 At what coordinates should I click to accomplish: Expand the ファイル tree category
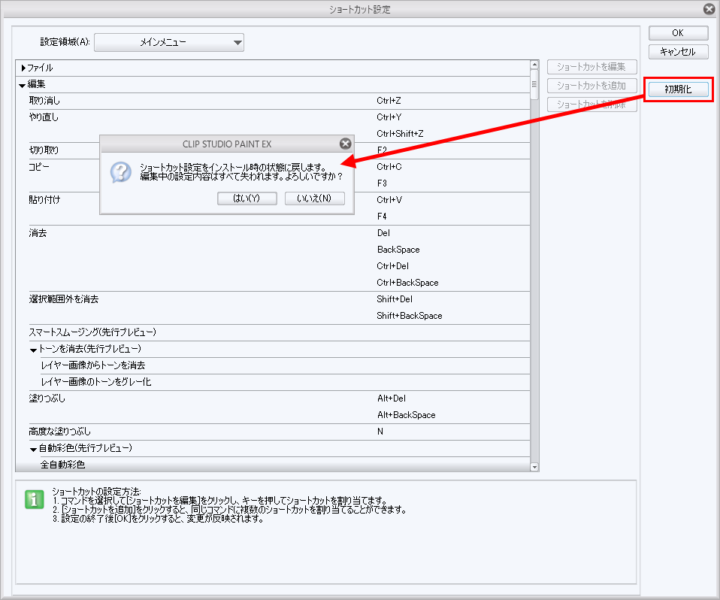(x=23, y=68)
